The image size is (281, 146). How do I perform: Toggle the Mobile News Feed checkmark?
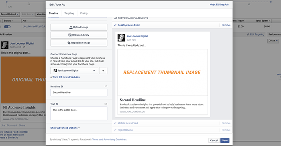[x=115, y=123]
